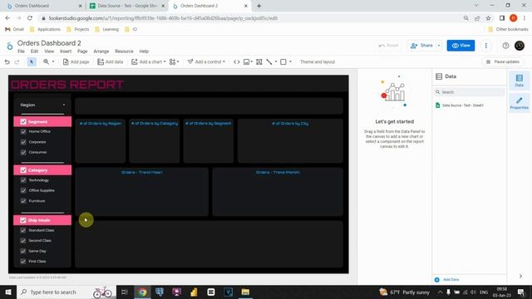The width and height of the screenshot is (532, 299).
Task: Select the line drawing tool
Action: coord(269,61)
